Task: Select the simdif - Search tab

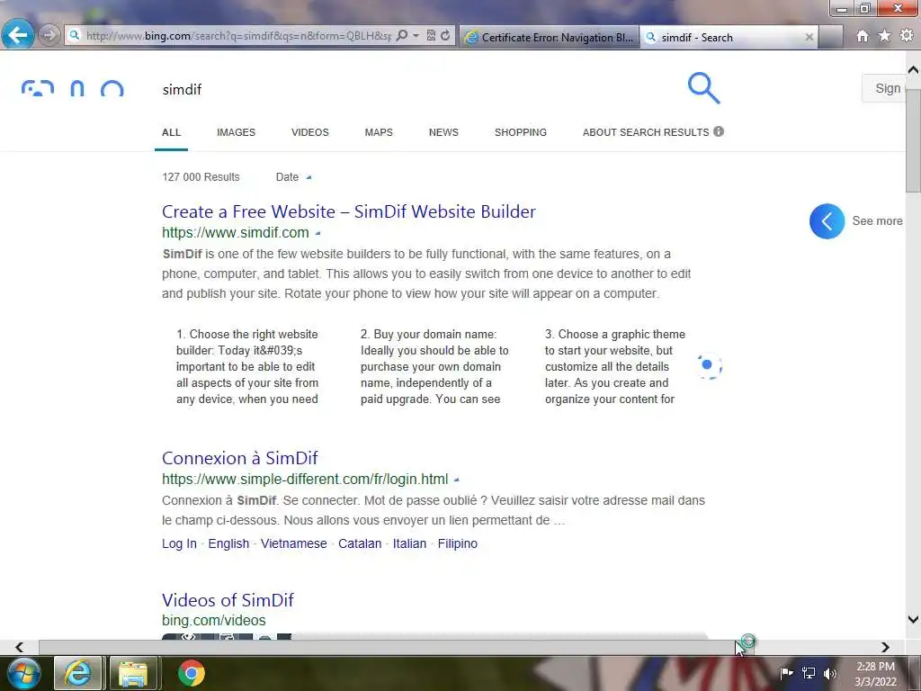Action: pyautogui.click(x=729, y=37)
